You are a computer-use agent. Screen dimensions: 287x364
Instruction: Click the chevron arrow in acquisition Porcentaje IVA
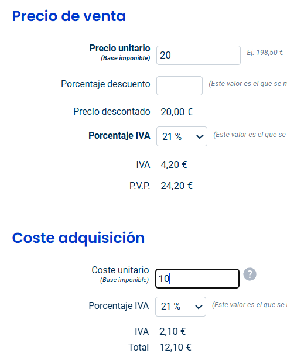pyautogui.click(x=199, y=307)
